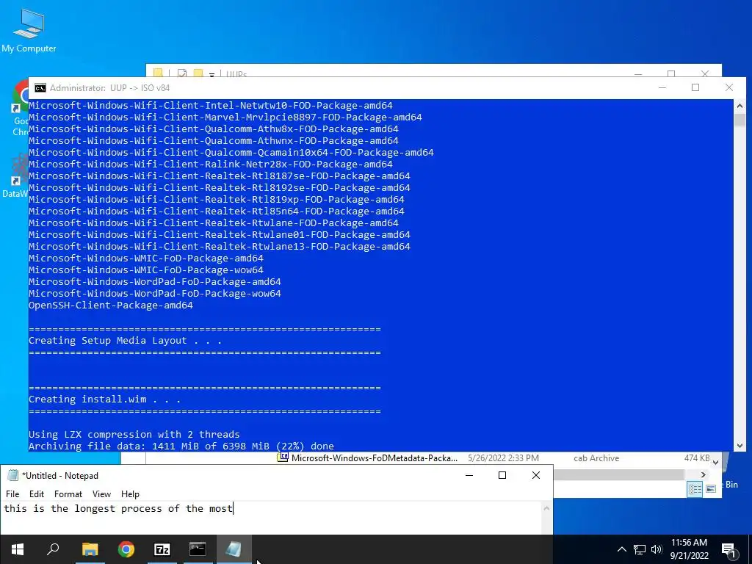Switch to 7-Zip in taskbar

pyautogui.click(x=162, y=549)
